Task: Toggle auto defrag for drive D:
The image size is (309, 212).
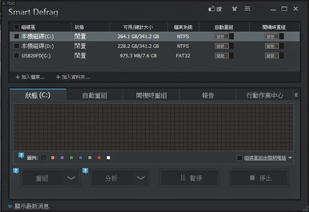Action: [224, 46]
